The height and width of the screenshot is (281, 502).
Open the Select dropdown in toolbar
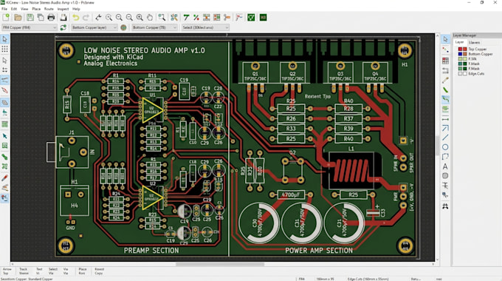[x=205, y=27]
